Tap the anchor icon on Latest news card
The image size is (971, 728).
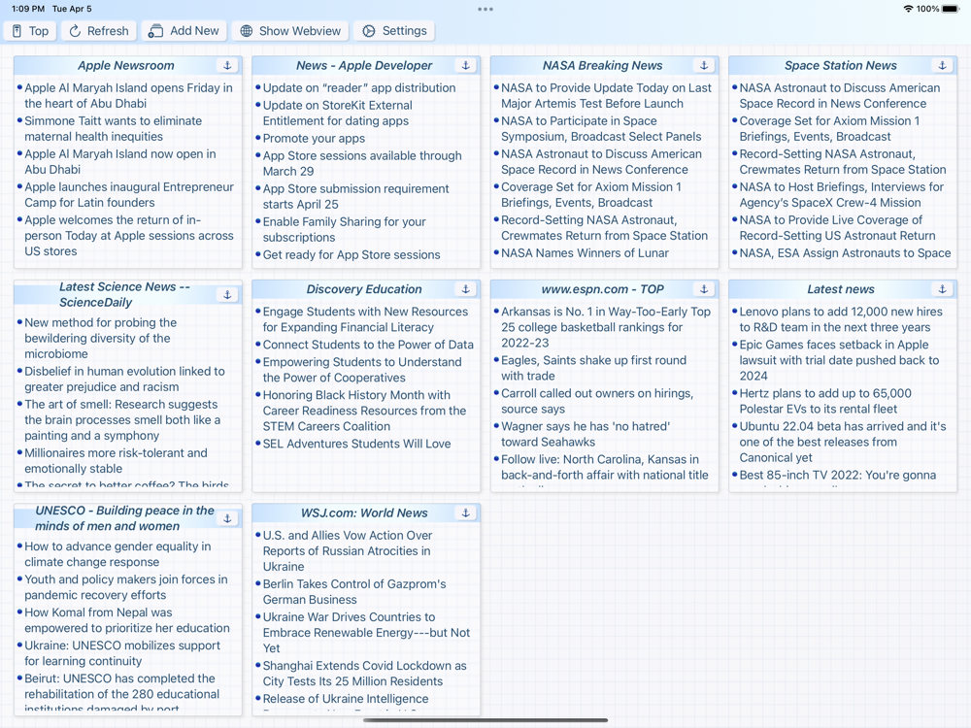click(943, 289)
